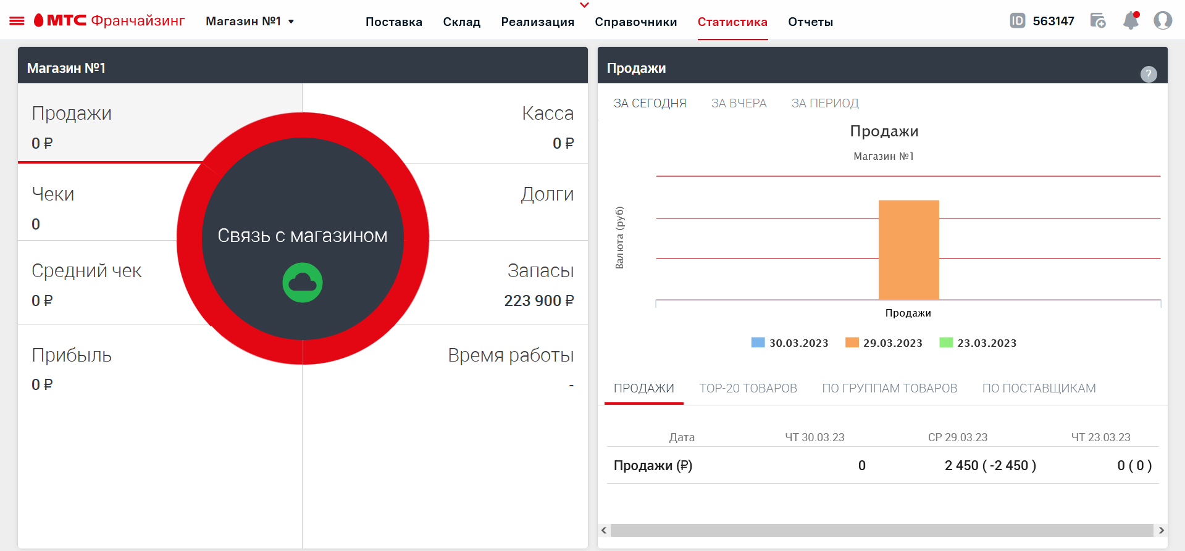Click the horizontal scrollbar left arrow
Viewport: 1185px width, 551px height.
click(x=604, y=530)
